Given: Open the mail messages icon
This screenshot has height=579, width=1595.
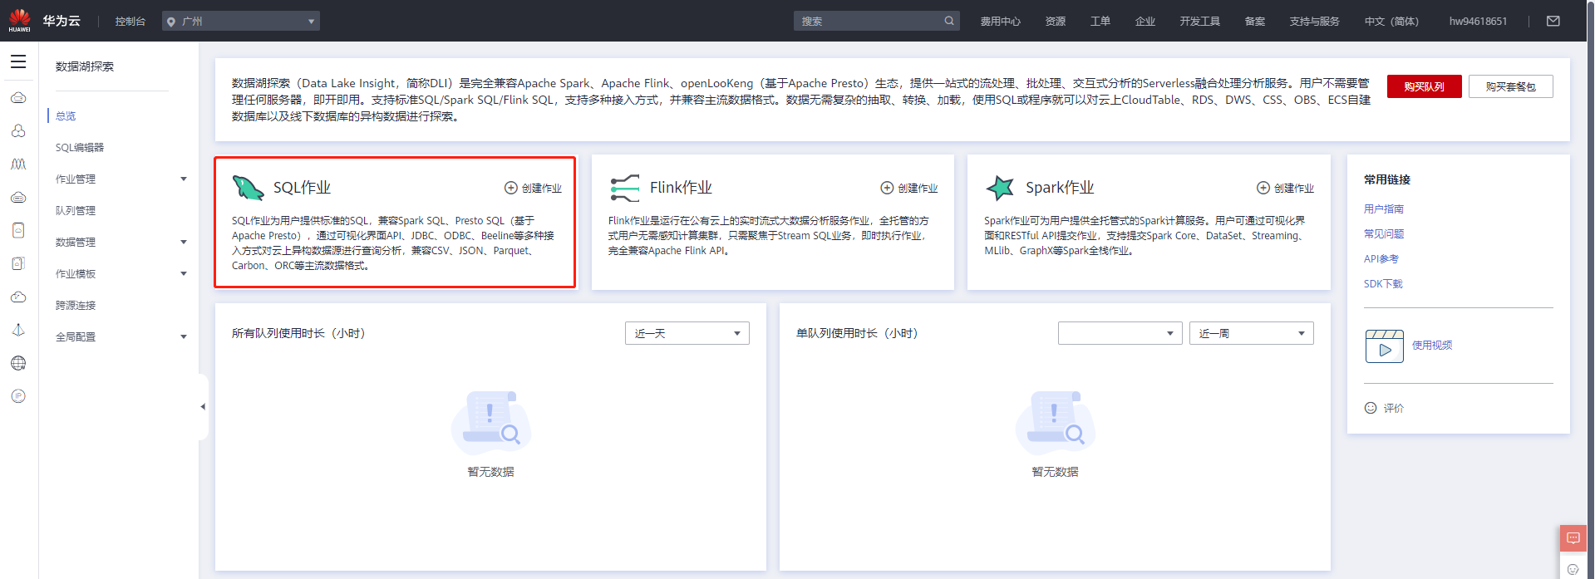Looking at the screenshot, I should [x=1553, y=21].
